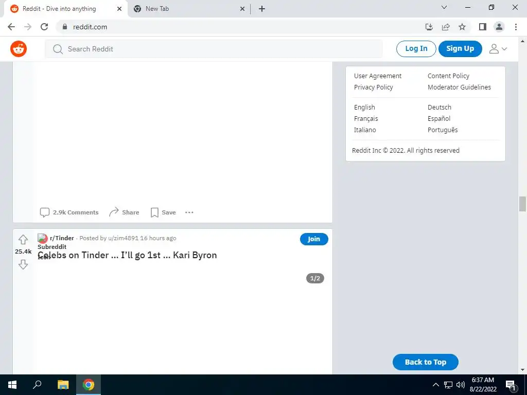The image size is (527, 395).
Task: Open the Chrome profile avatar
Action: coord(499,27)
